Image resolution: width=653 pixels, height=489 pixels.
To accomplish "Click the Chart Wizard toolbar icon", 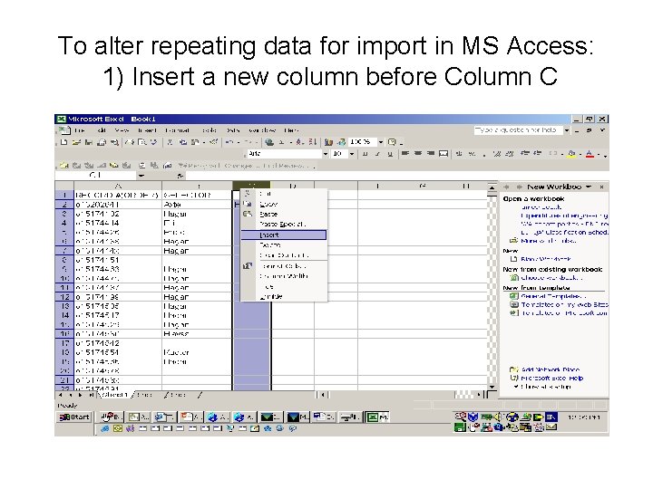I will [328, 142].
